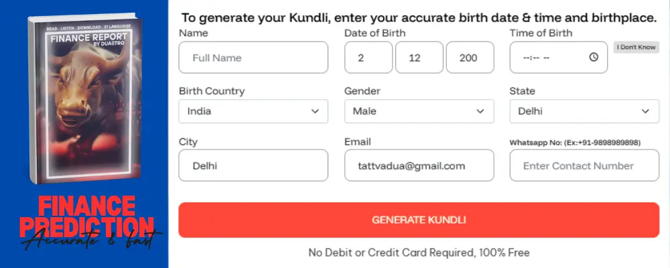Click the clock icon in Time of Birth
Image resolution: width=670 pixels, height=268 pixels.
594,58
